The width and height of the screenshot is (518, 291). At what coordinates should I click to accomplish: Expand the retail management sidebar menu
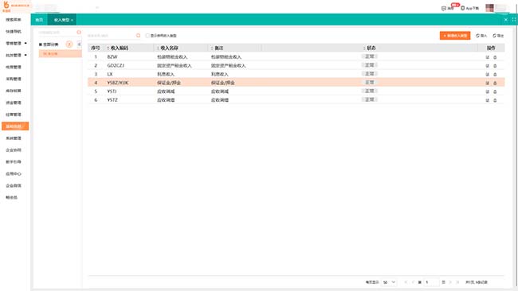(16, 43)
